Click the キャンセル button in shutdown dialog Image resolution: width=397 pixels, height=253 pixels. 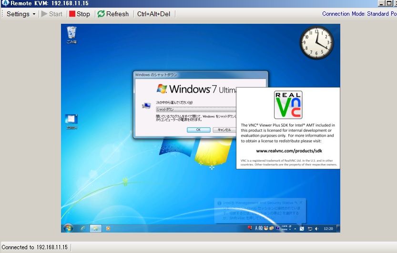click(x=224, y=130)
